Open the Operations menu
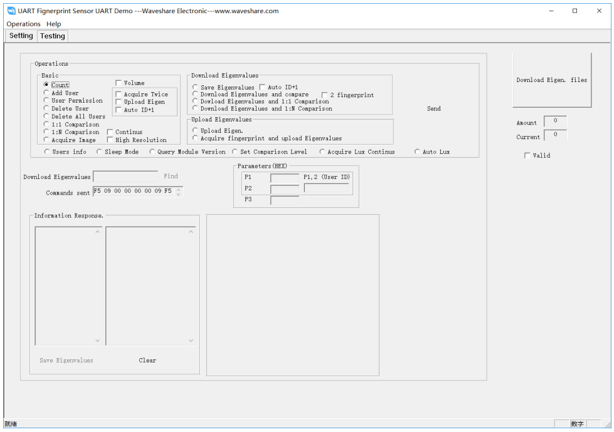 (23, 24)
